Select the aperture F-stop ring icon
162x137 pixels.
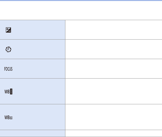(x=9, y=49)
